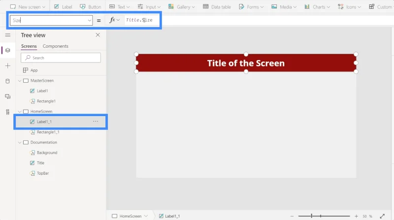Click the Documentation screen icon

click(26, 142)
